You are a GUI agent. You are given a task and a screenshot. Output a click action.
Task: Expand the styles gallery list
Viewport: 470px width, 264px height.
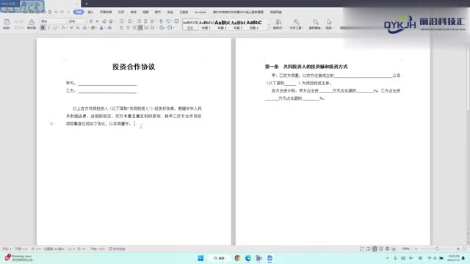[x=269, y=28]
